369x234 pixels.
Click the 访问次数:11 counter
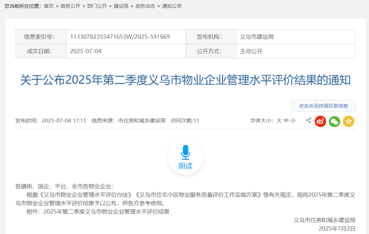point(185,121)
